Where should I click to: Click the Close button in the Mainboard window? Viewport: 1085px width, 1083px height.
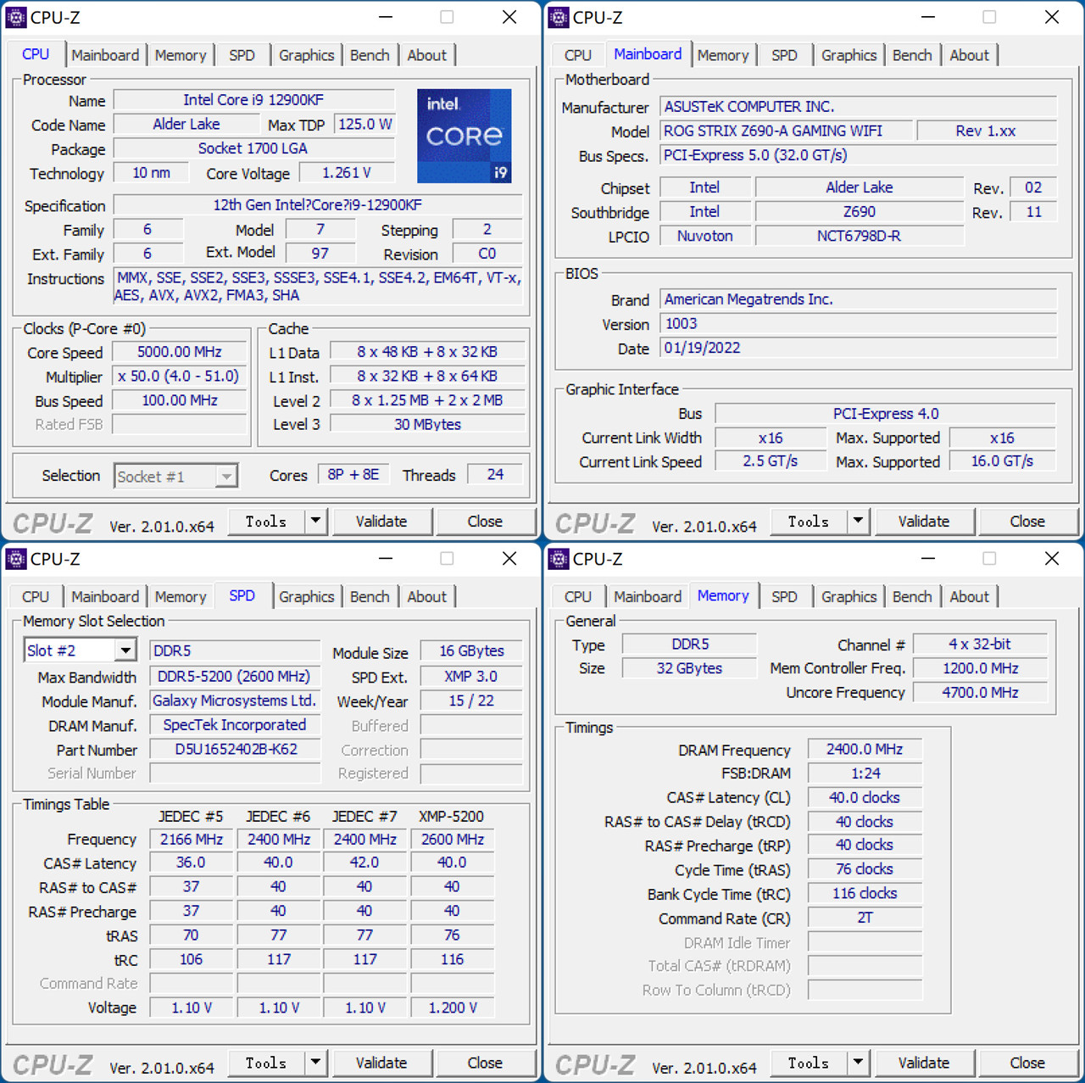[x=1027, y=521]
